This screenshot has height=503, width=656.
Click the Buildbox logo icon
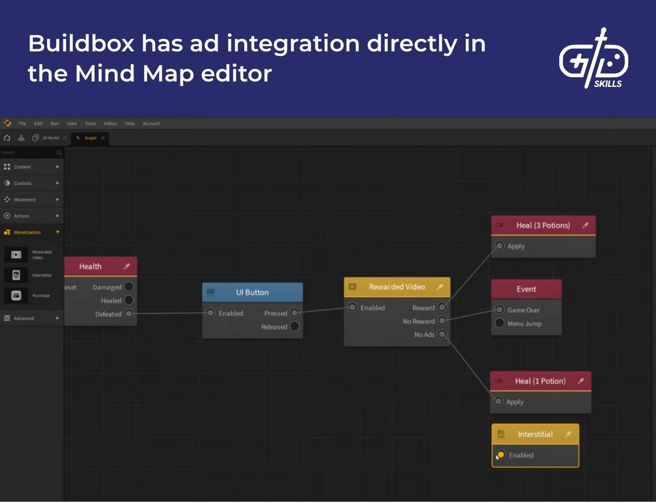pos(7,123)
